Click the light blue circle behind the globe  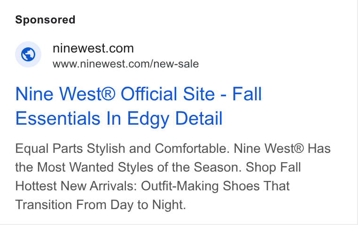click(x=28, y=54)
